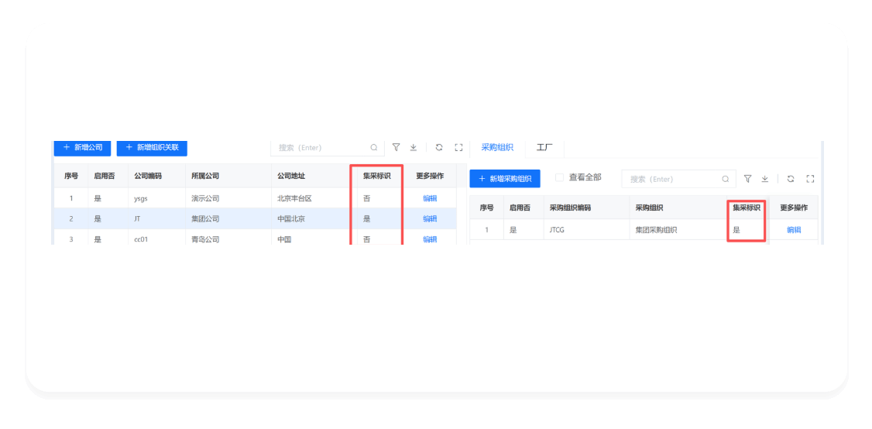Image resolution: width=872 pixels, height=429 pixels.
Task: Click the JTCG organization code cell
Action: click(x=557, y=230)
